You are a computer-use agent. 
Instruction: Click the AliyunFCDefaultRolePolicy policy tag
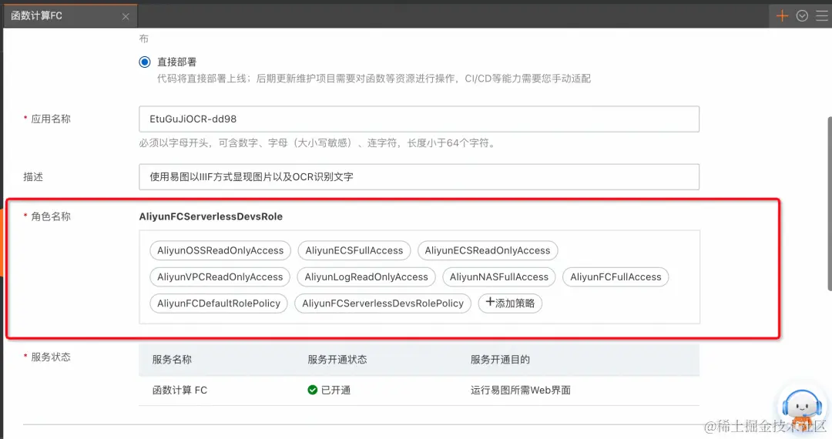pos(219,303)
